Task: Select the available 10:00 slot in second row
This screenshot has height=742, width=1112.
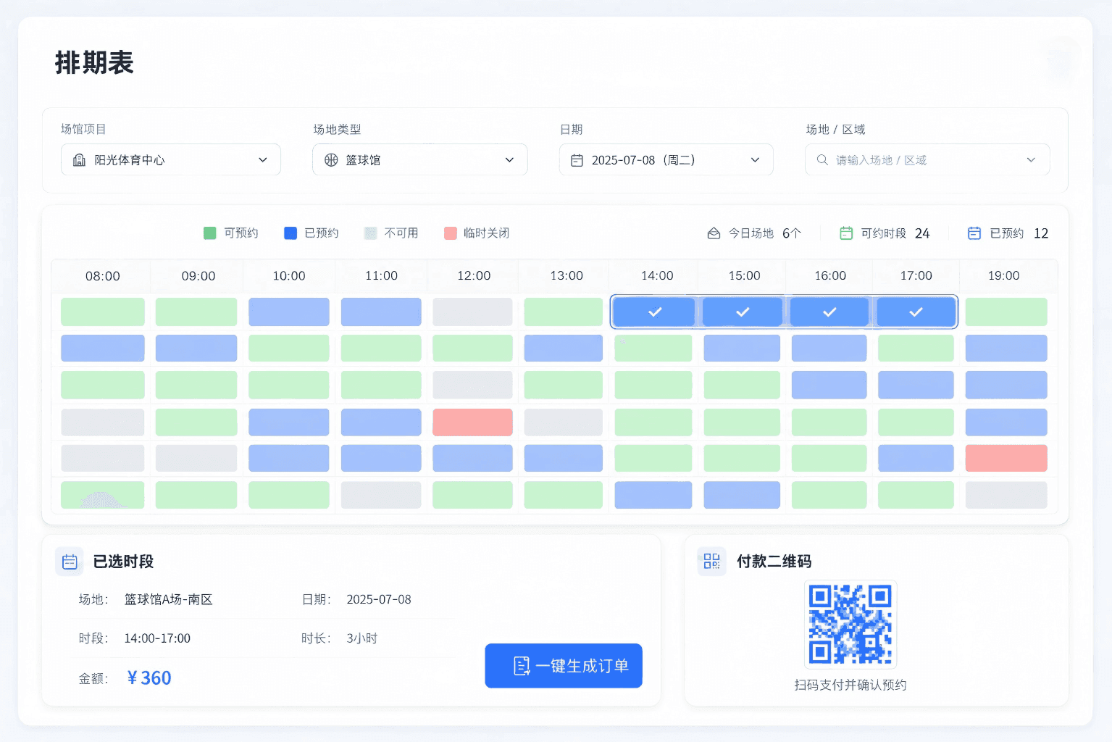Action: 289,348
